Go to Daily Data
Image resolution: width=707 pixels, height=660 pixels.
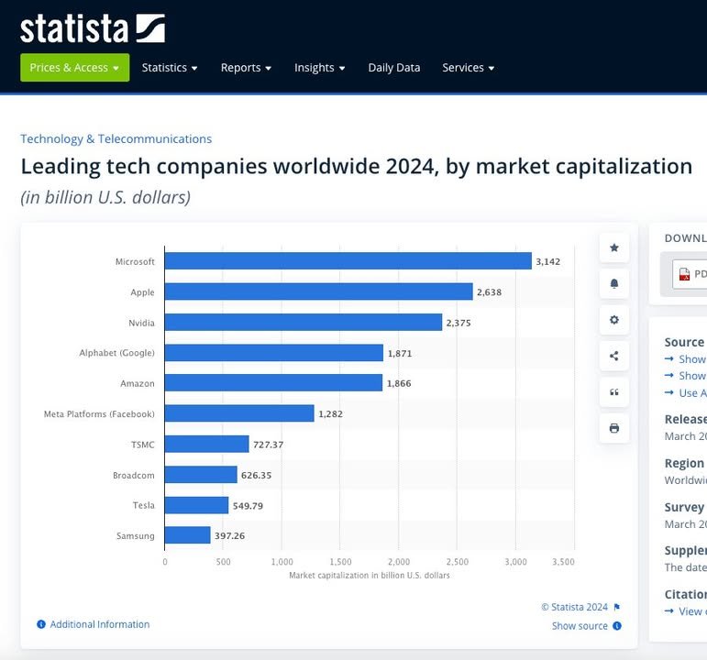[x=393, y=68]
